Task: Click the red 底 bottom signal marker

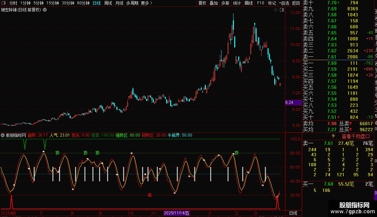Action: tap(149, 195)
